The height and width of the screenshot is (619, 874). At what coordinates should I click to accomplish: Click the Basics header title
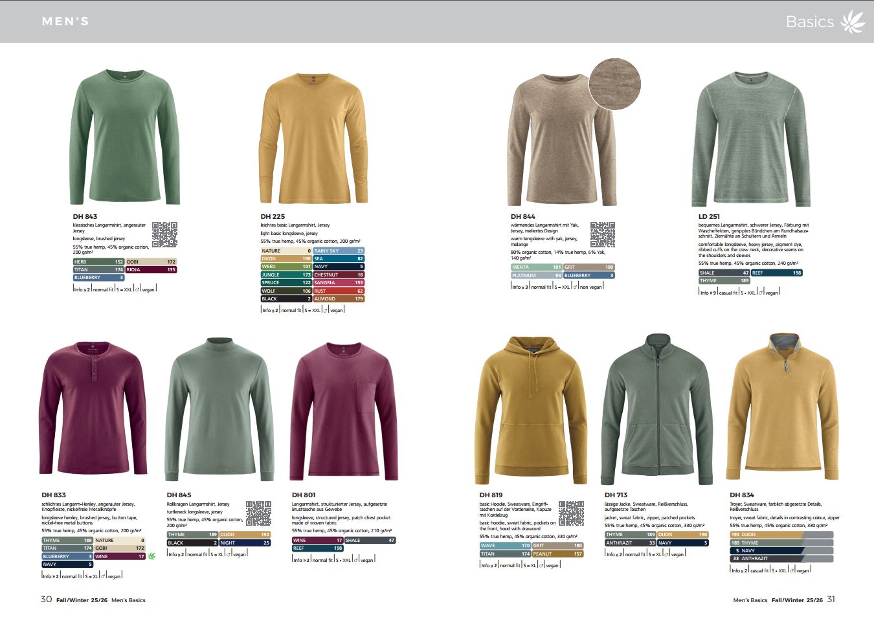pyautogui.click(x=810, y=21)
